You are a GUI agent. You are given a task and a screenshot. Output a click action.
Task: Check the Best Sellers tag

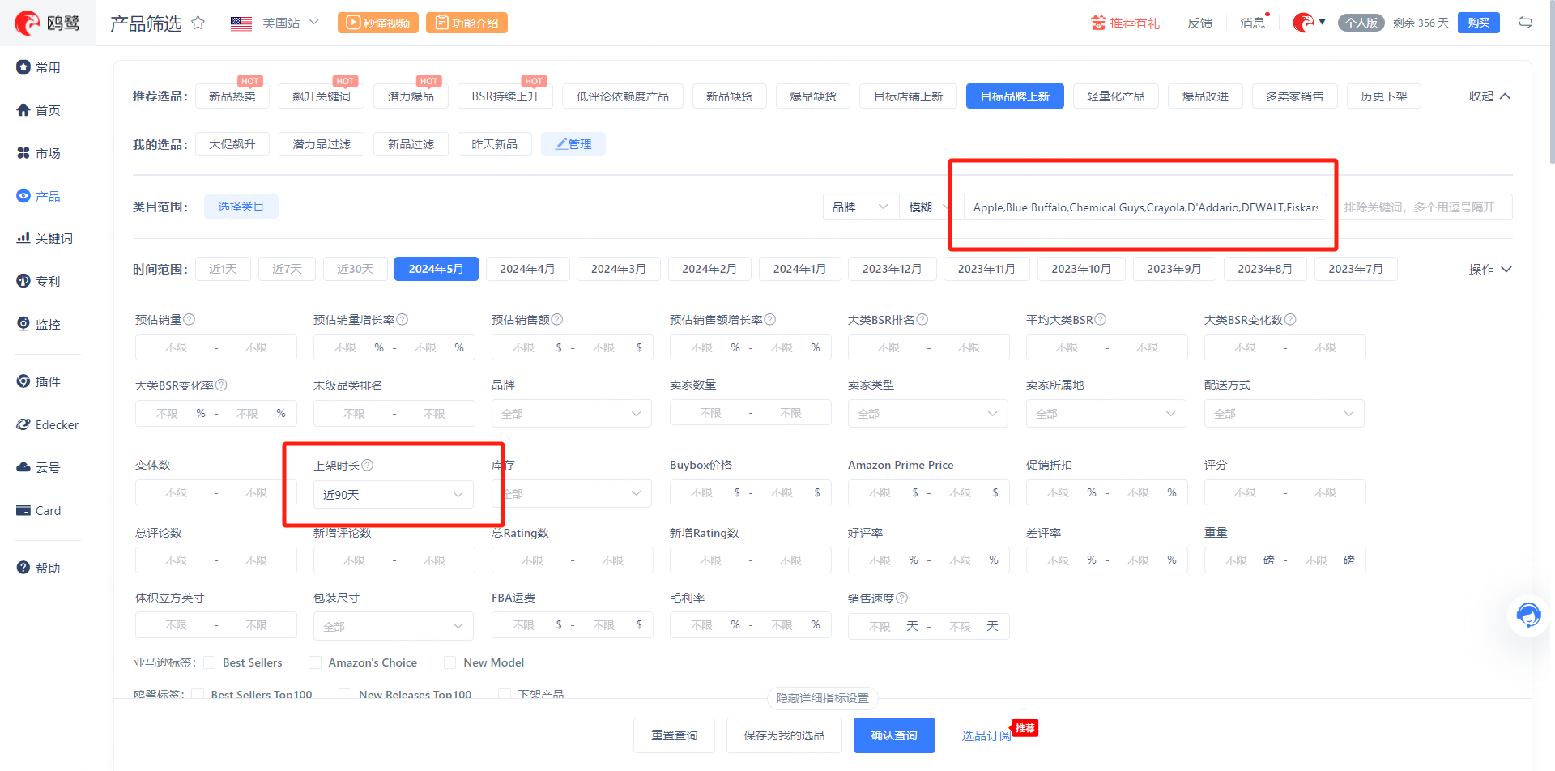(x=210, y=662)
